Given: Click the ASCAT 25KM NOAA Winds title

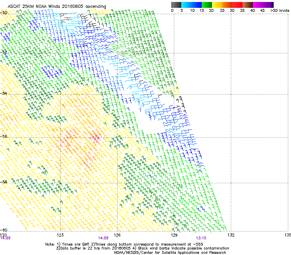Looking at the screenshot, I should [x=57, y=6].
